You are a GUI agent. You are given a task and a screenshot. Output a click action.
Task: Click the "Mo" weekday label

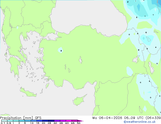[x=94, y=118]
